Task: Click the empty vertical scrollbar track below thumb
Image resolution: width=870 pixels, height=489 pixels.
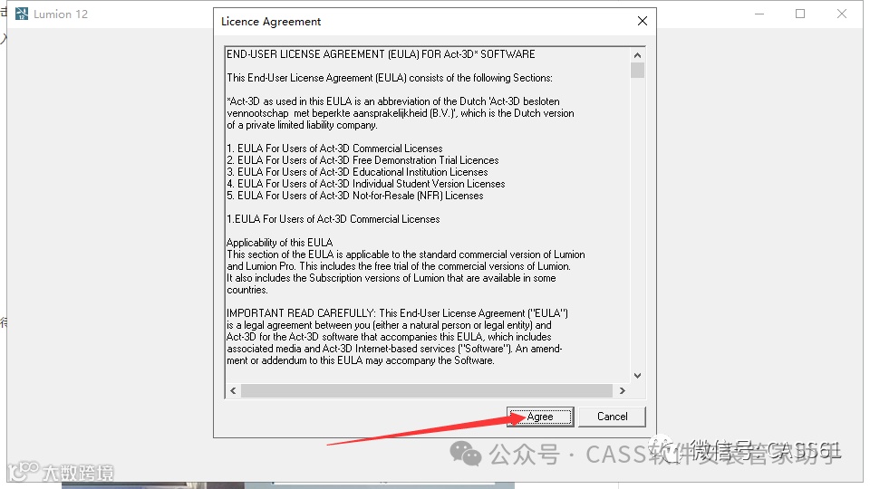Action: click(x=637, y=224)
